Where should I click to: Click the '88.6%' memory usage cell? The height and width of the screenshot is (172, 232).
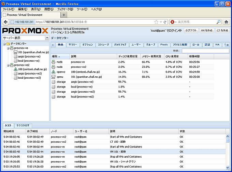coord(146,77)
